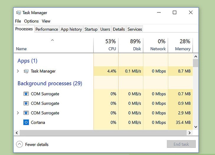The image size is (215, 155).
Task: Click the End task button
Action: 181,144
